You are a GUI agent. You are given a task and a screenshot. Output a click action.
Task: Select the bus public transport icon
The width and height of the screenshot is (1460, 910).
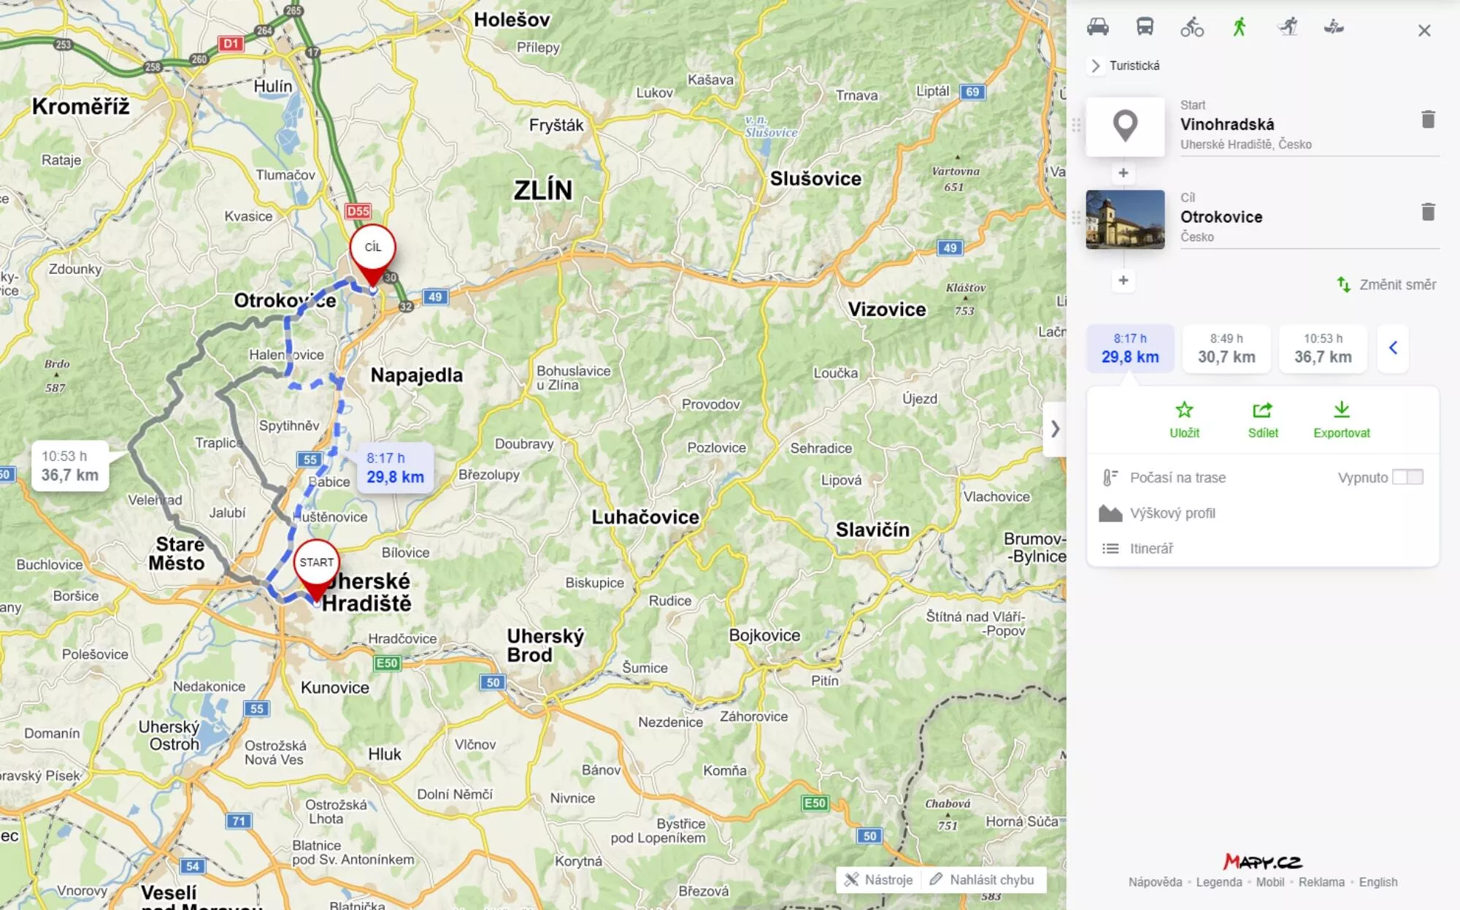coord(1145,27)
